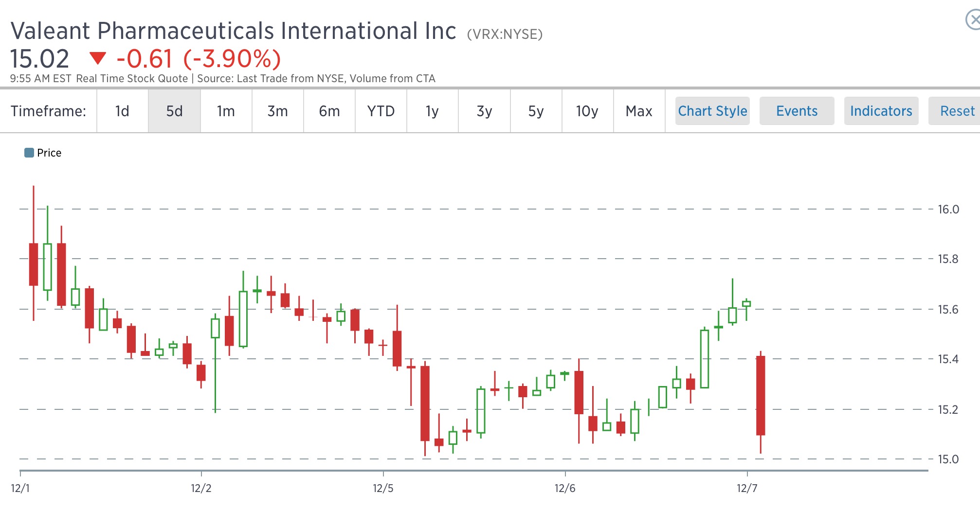
Task: Click the 15.4 price axis label
Action: pyautogui.click(x=948, y=359)
